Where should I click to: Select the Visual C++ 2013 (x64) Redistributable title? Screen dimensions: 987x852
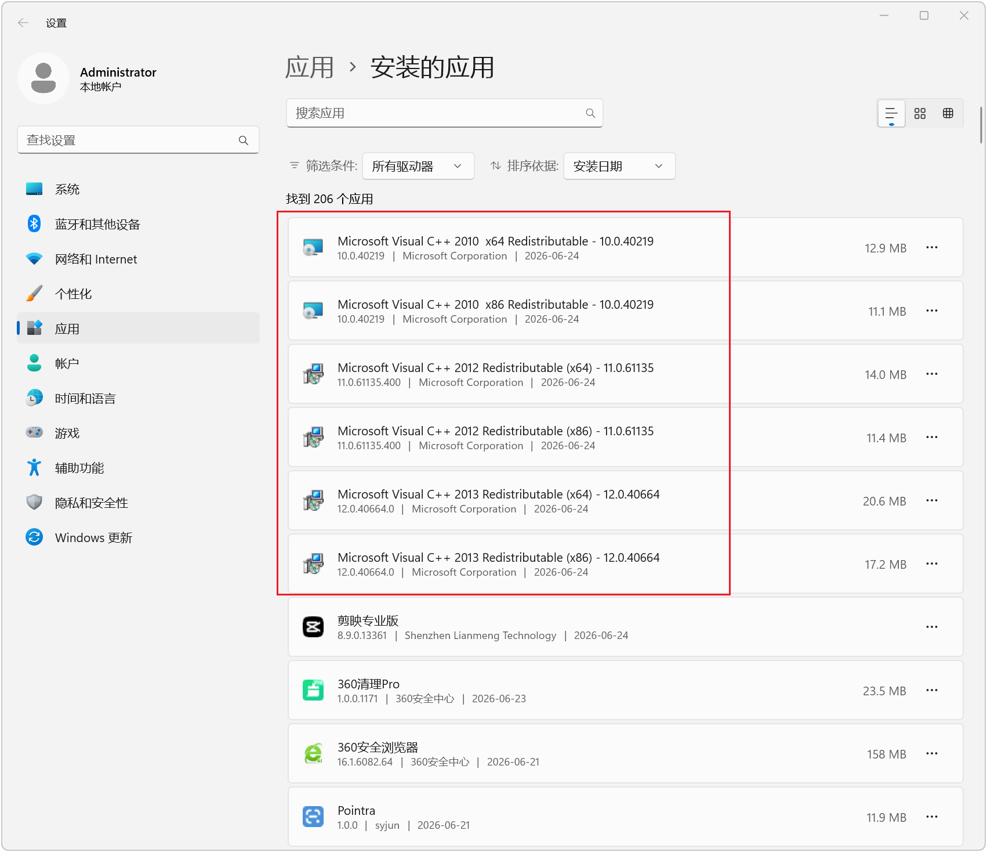coord(499,494)
